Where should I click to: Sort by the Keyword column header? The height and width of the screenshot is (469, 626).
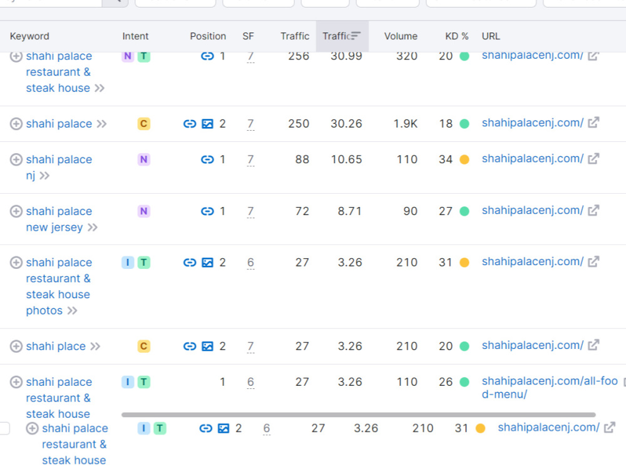click(x=29, y=36)
